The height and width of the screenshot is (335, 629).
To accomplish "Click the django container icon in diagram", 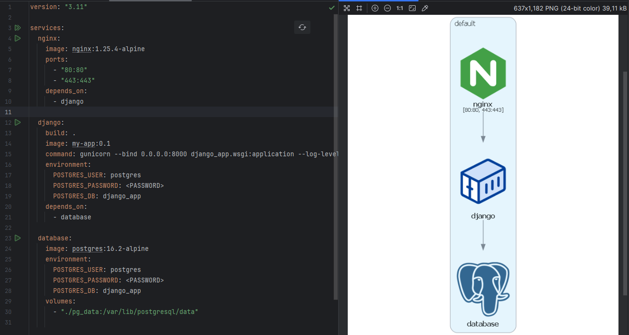I will pyautogui.click(x=483, y=182).
